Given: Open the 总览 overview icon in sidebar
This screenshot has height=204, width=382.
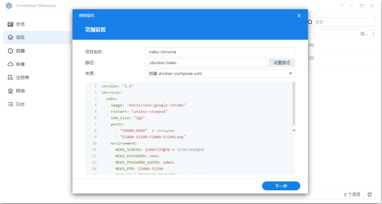Looking at the screenshot, I should pos(10,24).
